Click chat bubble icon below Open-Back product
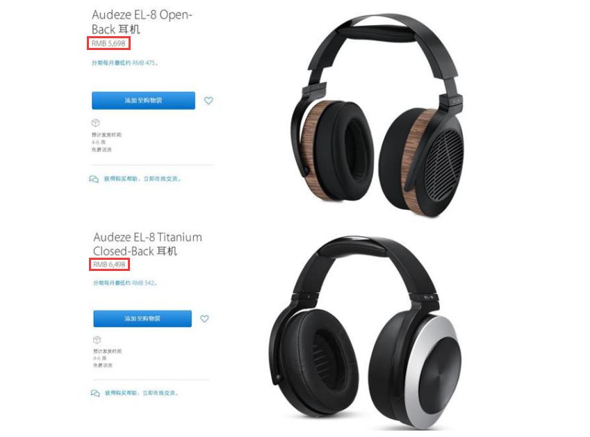 pos(94,179)
